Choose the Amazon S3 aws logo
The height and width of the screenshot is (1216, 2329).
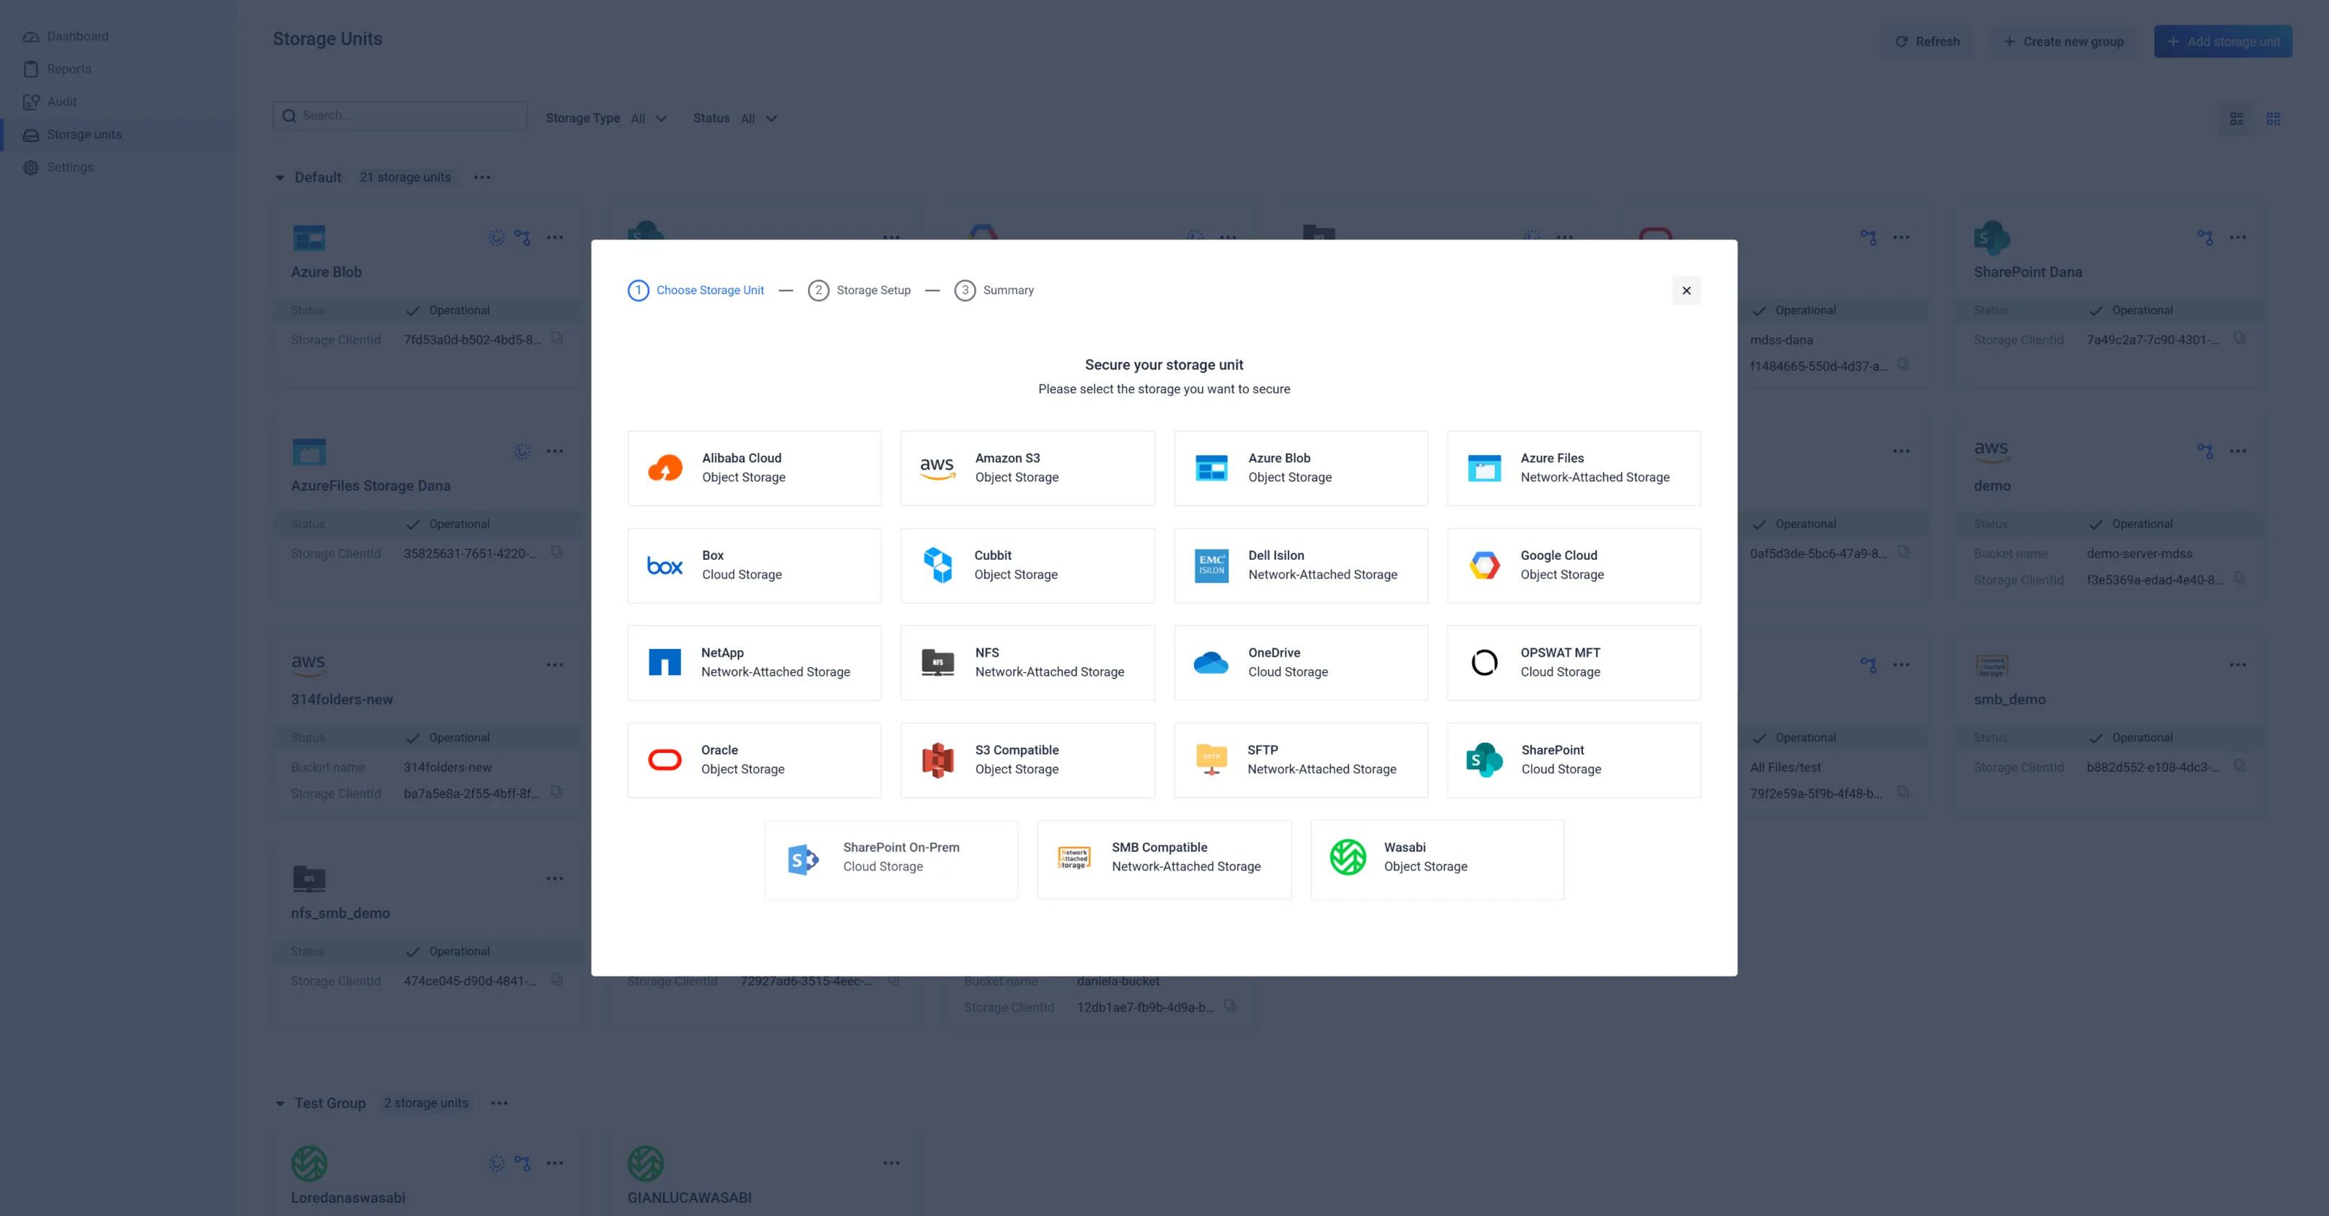click(937, 467)
